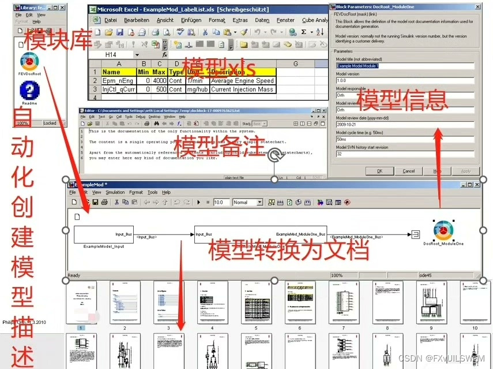Click the Format Painter brush in Excel

(x=244, y=32)
